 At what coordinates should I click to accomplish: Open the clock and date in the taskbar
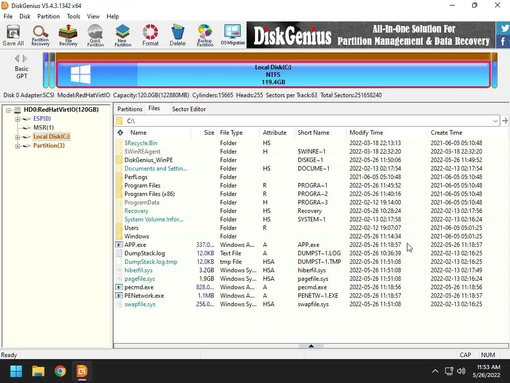tap(487, 371)
